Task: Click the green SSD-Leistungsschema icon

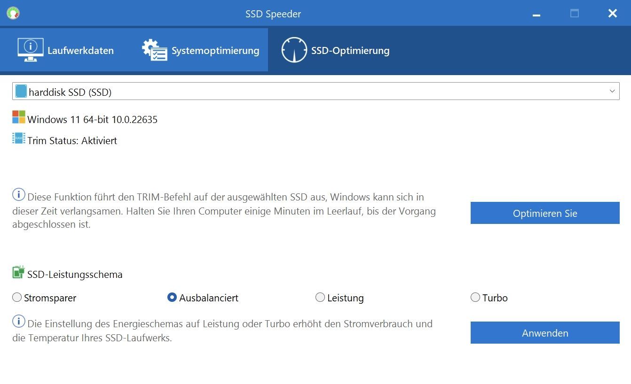Action: (18, 272)
